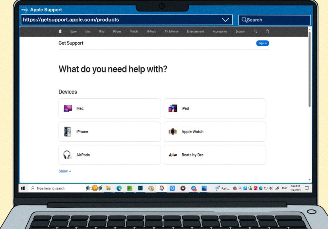
Task: Click the iPad device icon
Action: pyautogui.click(x=173, y=108)
